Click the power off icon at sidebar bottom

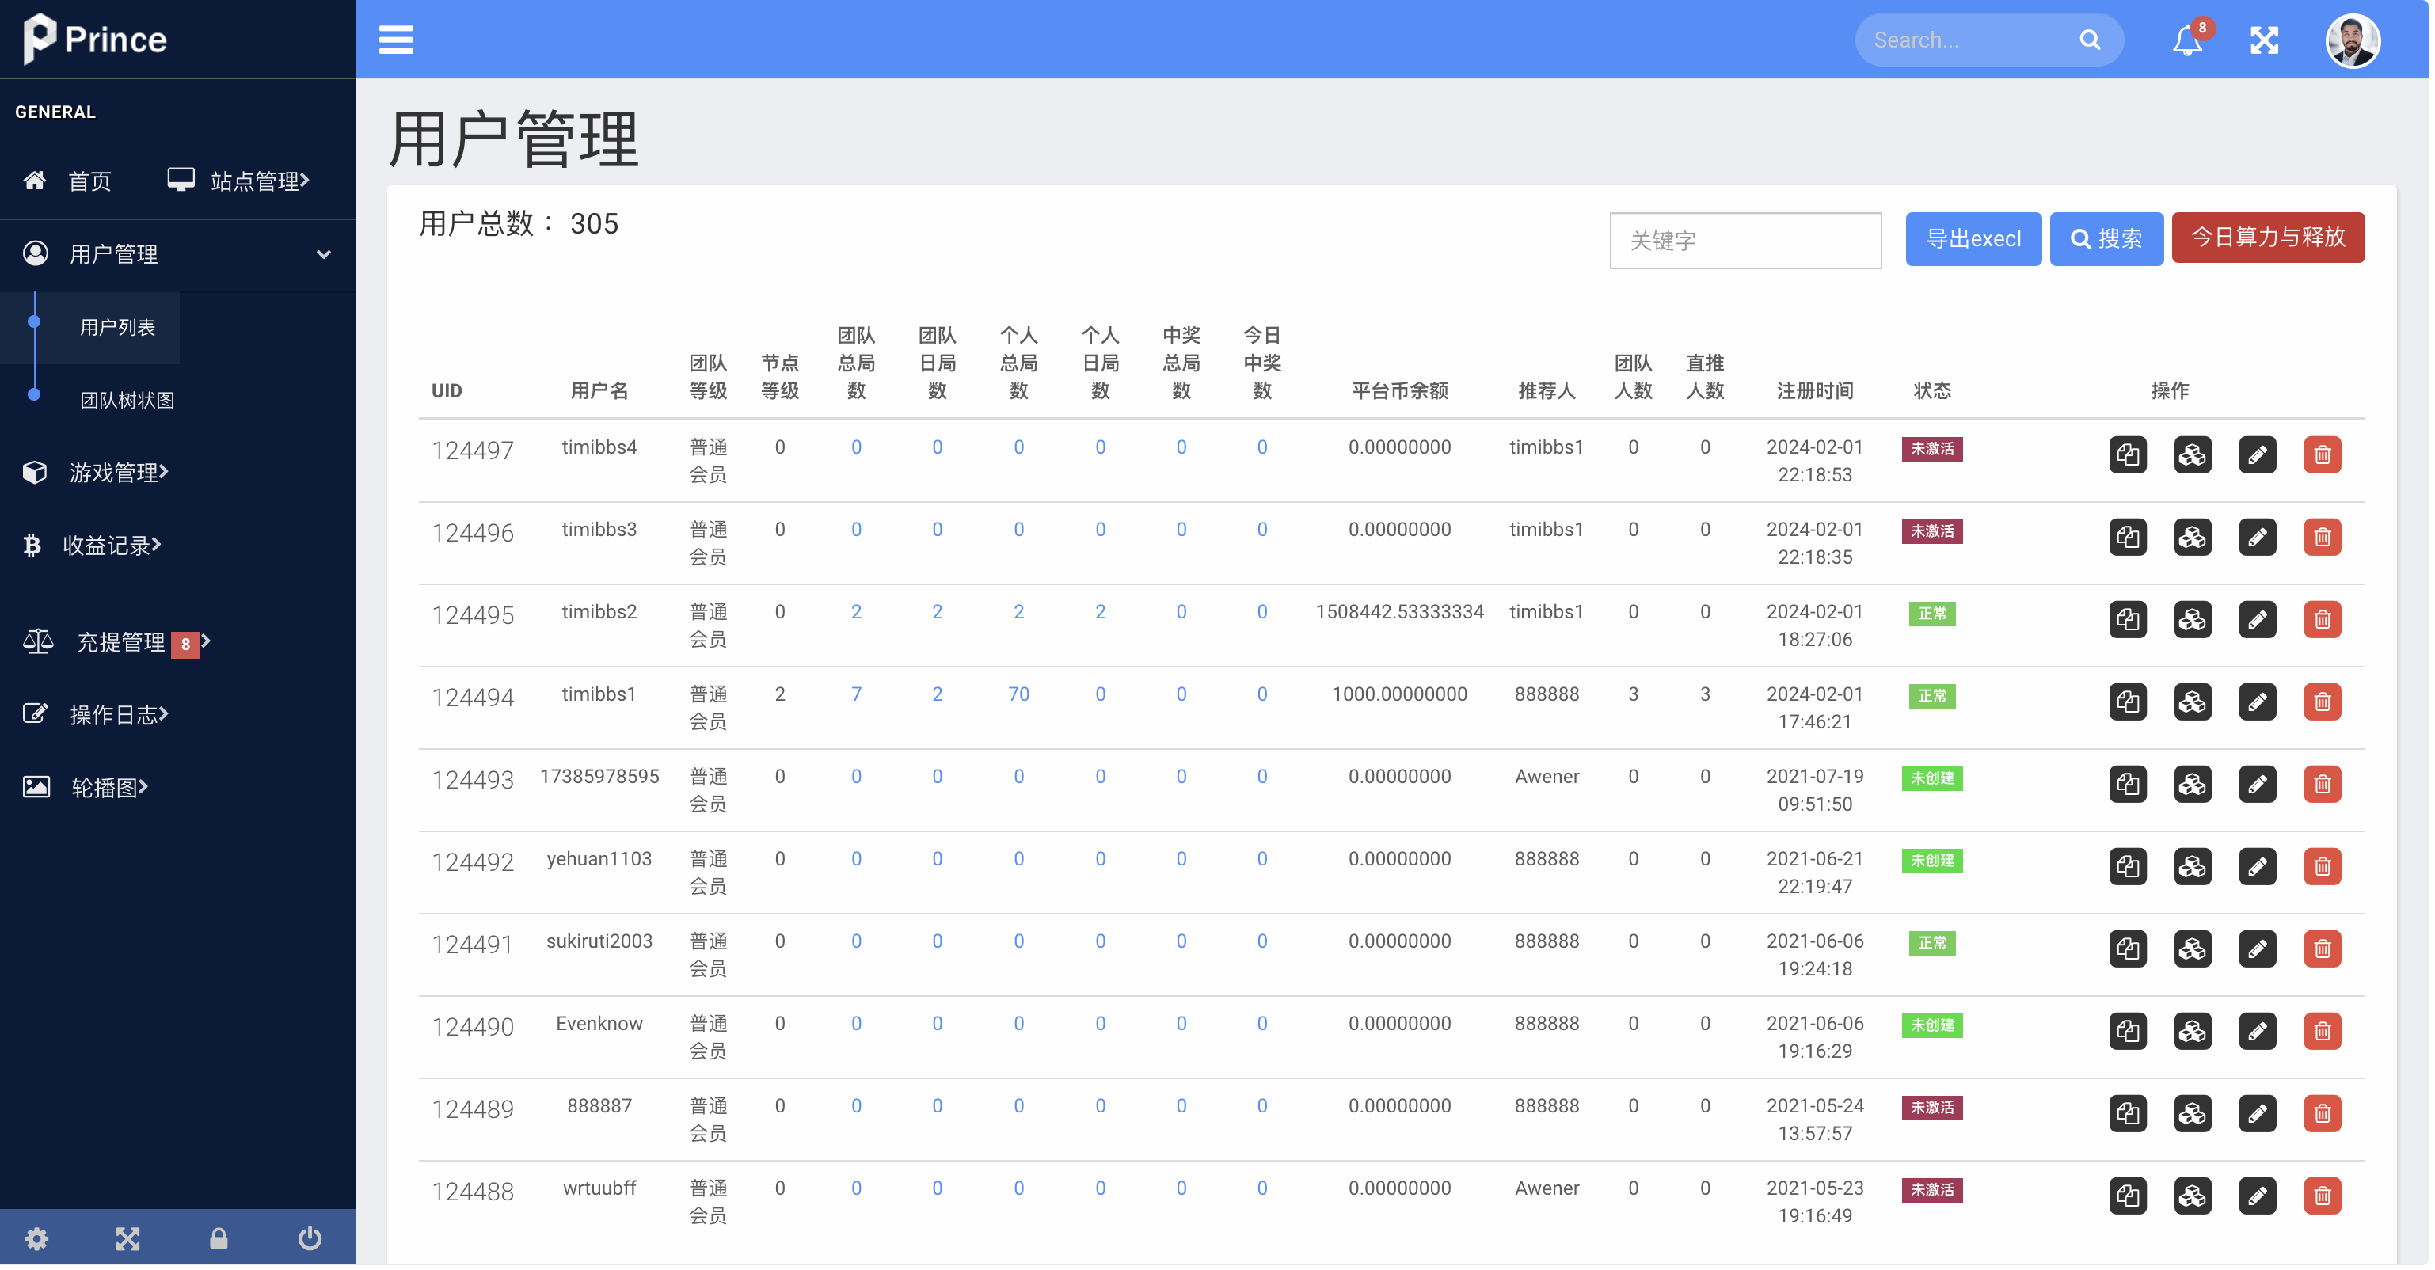[x=309, y=1238]
